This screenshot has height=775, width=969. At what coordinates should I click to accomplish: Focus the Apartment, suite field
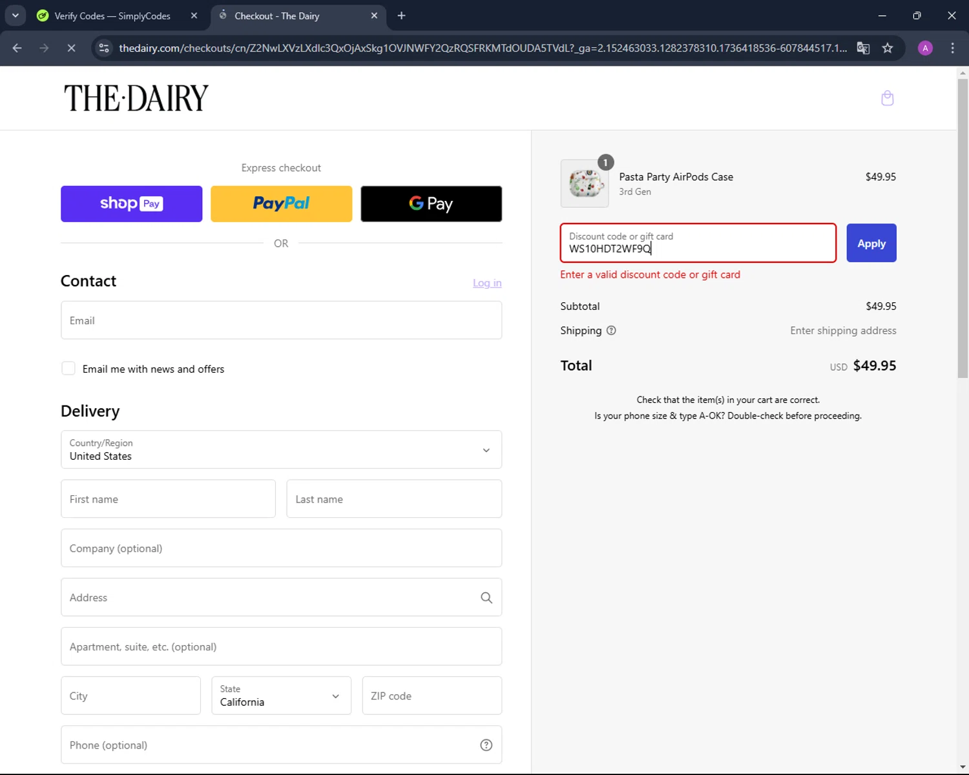click(281, 646)
